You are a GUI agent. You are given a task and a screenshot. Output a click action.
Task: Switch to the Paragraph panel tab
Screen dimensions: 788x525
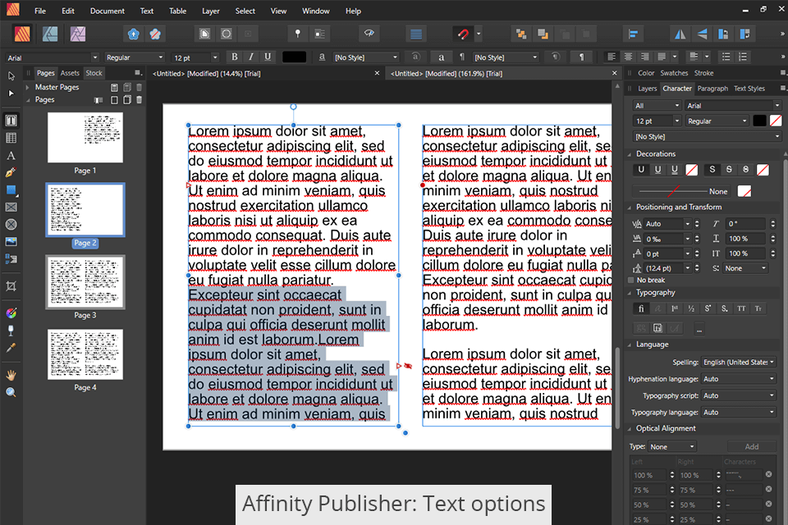(712, 89)
